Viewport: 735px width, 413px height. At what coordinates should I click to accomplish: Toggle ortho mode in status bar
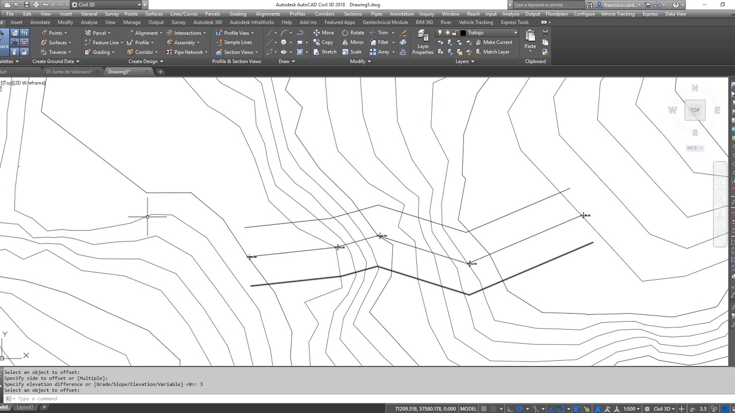coord(510,408)
